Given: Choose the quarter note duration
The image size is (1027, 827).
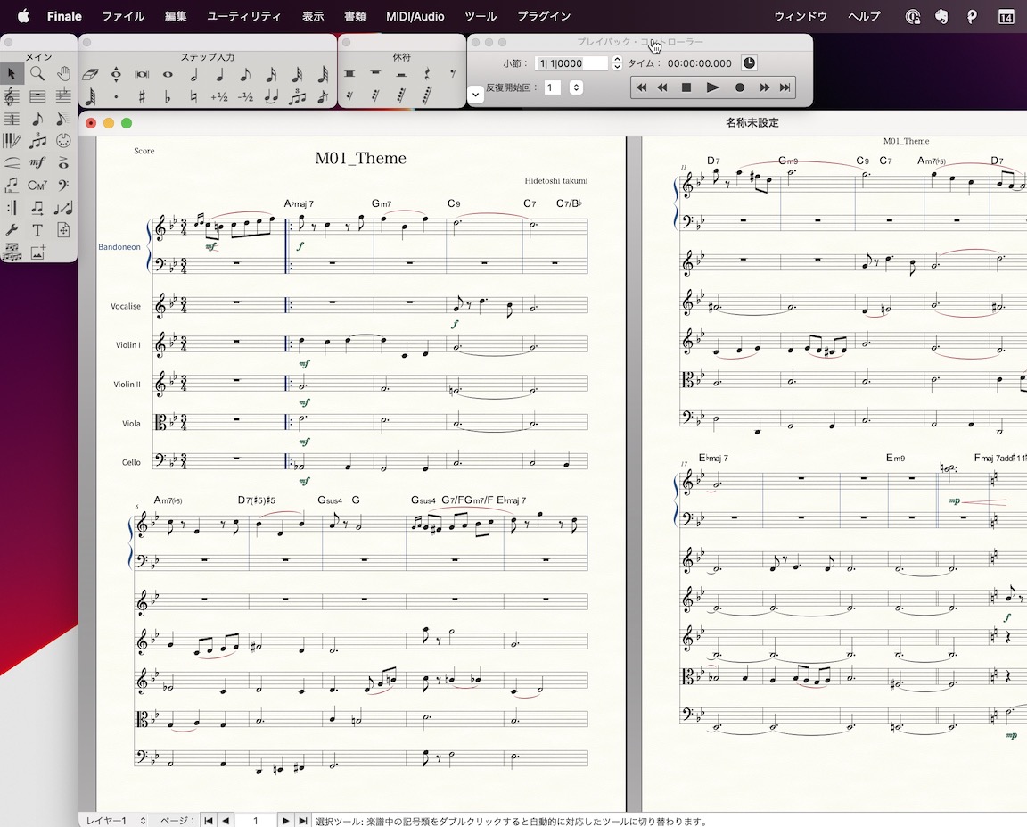Looking at the screenshot, I should point(219,75).
